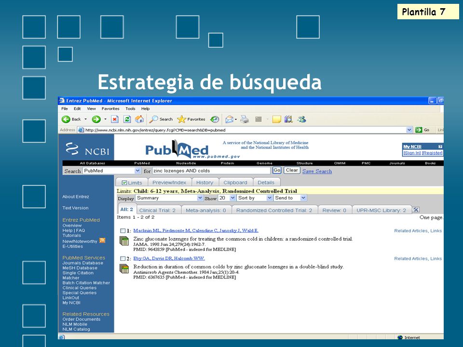The width and height of the screenshot is (463, 347).
Task: Click Related Articles, Links for article 1
Action: 418,231
